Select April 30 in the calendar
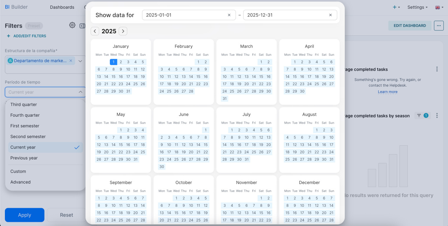 302,91
